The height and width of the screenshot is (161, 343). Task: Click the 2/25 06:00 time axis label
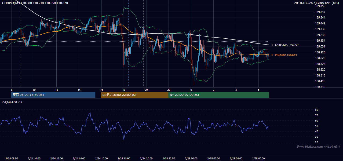(258, 158)
